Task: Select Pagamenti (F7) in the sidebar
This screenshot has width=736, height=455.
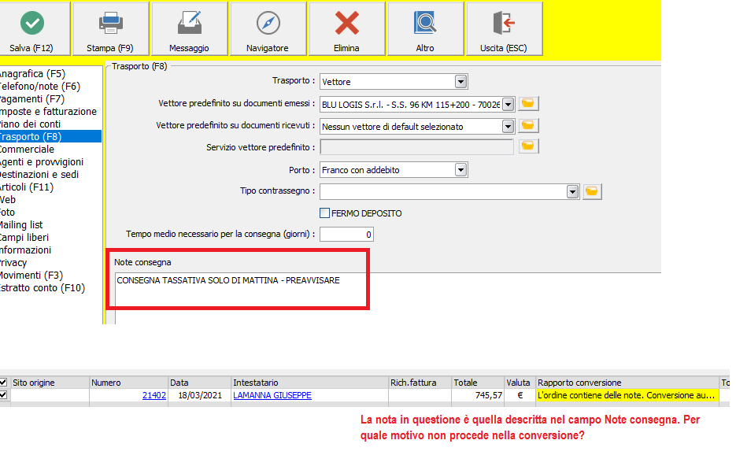Action: click(31, 99)
